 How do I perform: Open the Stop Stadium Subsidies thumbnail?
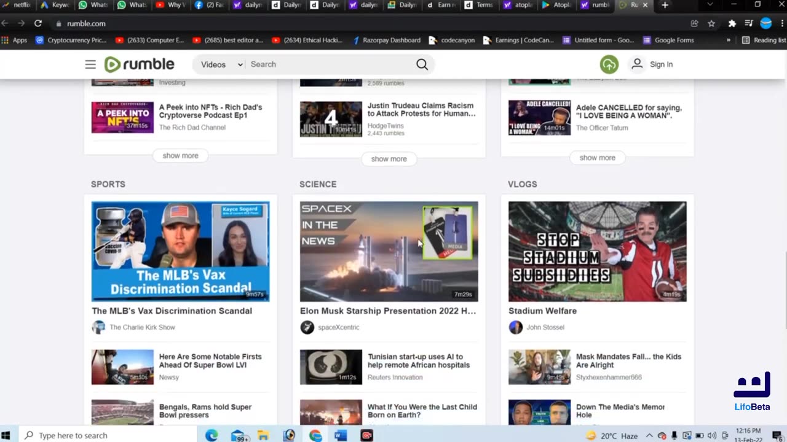point(597,251)
